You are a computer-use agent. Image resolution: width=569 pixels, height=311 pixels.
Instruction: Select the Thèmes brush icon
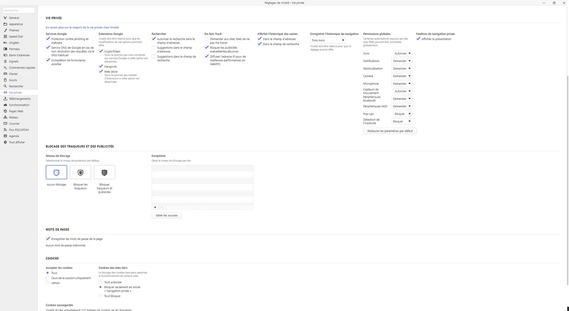click(x=5, y=30)
